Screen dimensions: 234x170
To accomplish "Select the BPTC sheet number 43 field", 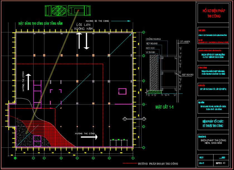I will click(x=220, y=163).
